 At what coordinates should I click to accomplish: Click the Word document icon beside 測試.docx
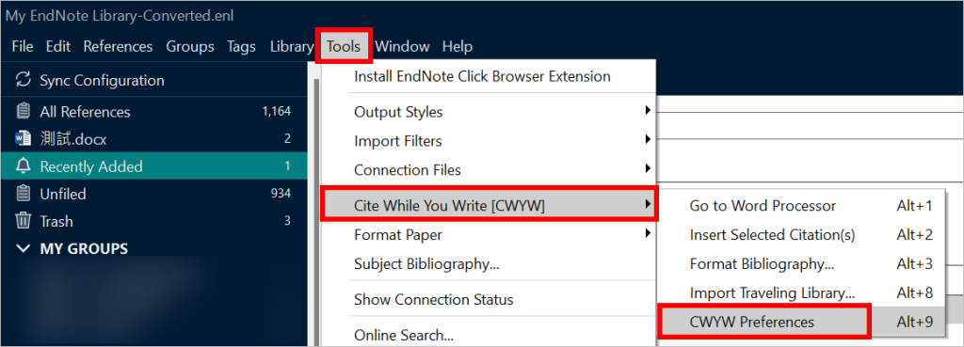(23, 139)
